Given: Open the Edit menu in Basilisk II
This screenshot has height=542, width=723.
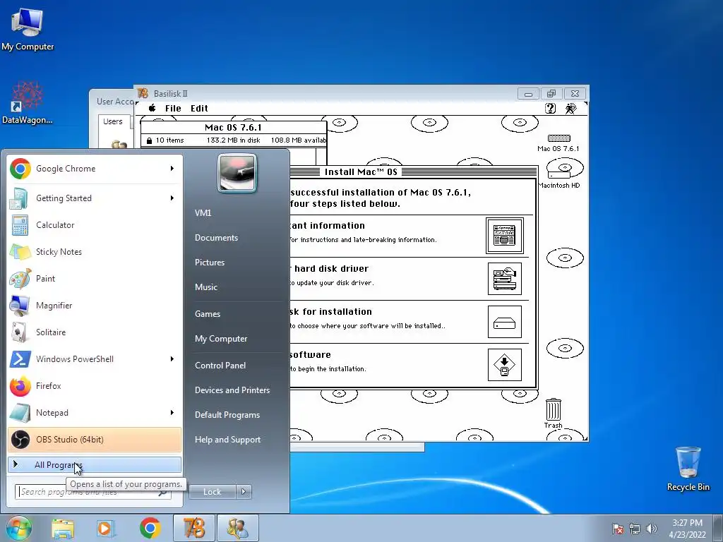Looking at the screenshot, I should pos(199,108).
